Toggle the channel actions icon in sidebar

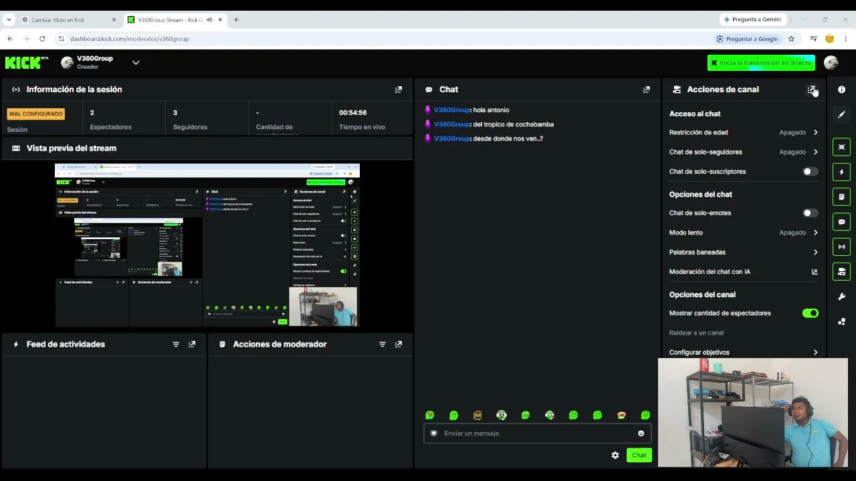pyautogui.click(x=841, y=271)
